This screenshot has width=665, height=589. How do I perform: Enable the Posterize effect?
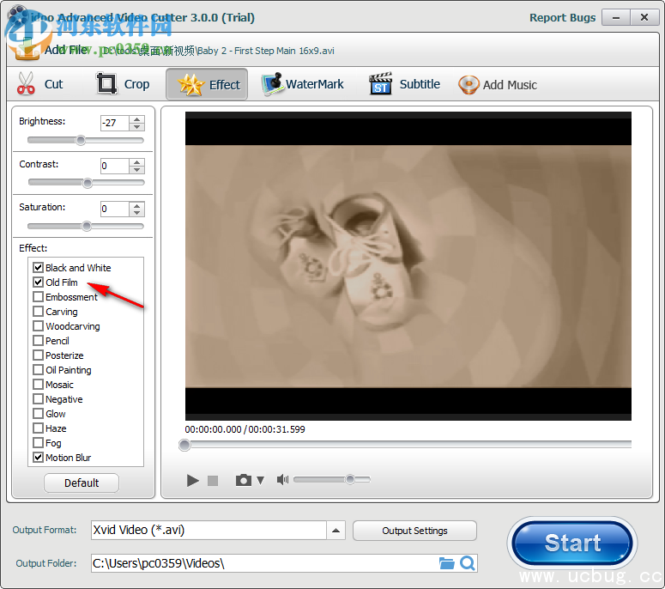pos(38,355)
